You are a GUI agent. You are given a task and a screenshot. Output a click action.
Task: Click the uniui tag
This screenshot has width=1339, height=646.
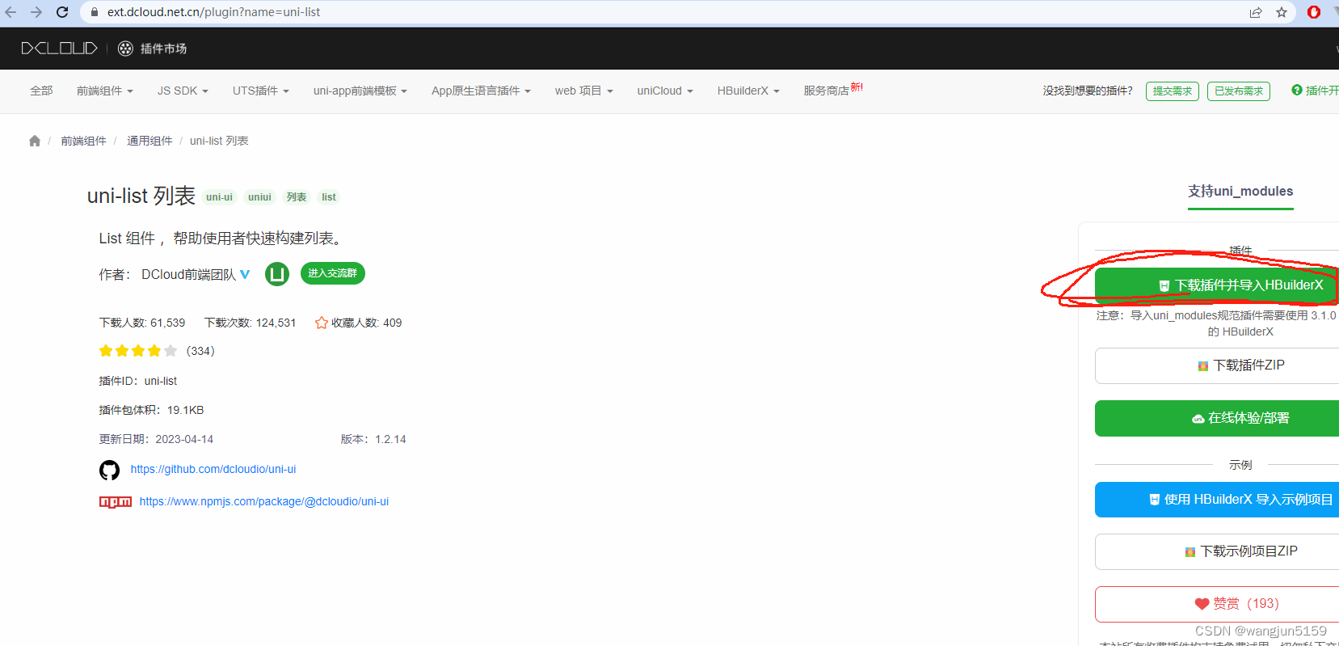pyautogui.click(x=259, y=197)
